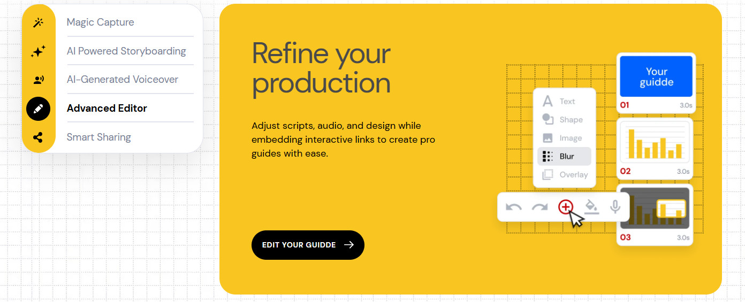Select the sparkles storyboarding icon
Screen dimensions: 745x302
[x=38, y=51]
